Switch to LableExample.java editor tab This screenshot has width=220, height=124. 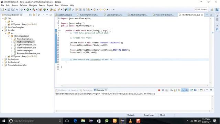(x=114, y=15)
